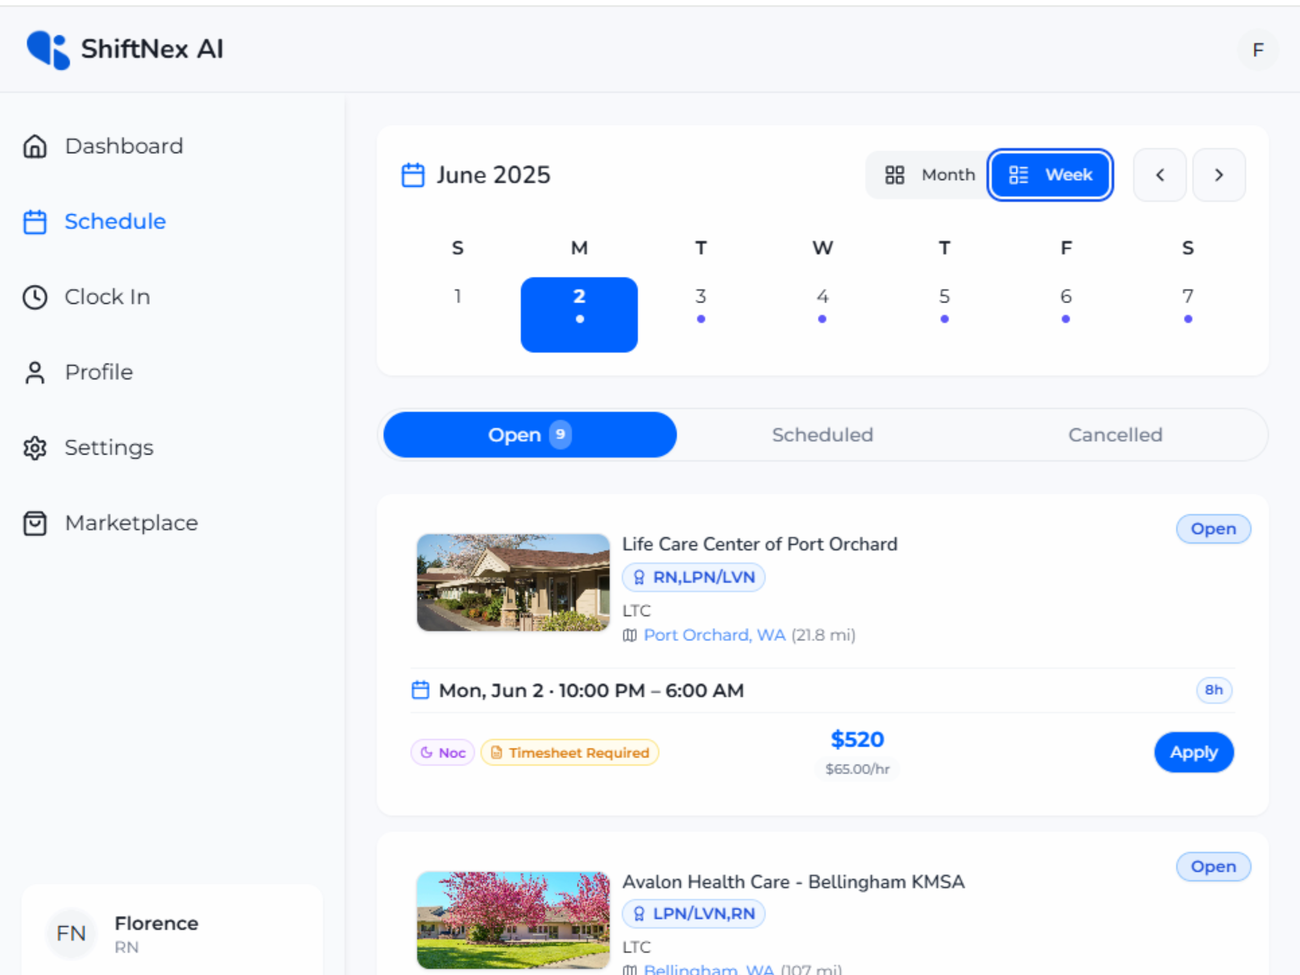Image resolution: width=1300 pixels, height=975 pixels.
Task: Click the Settings gear icon
Action: pyautogui.click(x=34, y=448)
